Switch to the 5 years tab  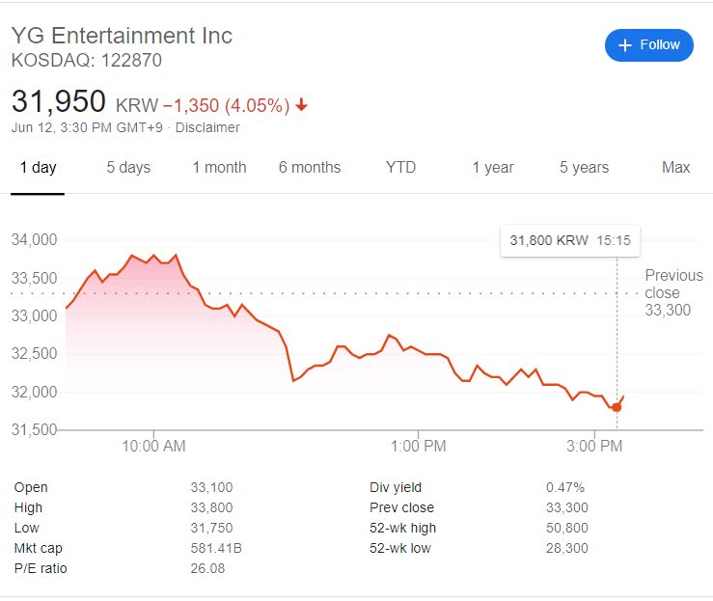coord(584,168)
